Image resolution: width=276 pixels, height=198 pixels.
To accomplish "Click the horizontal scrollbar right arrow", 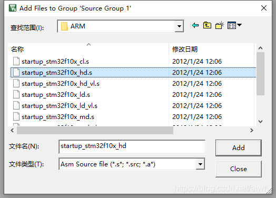I will tap(252, 131).
